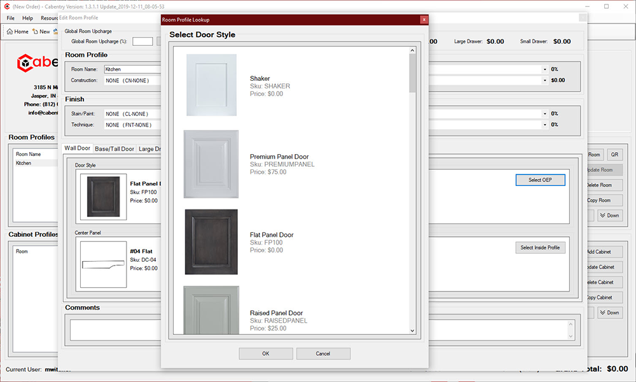
Task: Click the Raised Panel Door name text
Action: (276, 313)
